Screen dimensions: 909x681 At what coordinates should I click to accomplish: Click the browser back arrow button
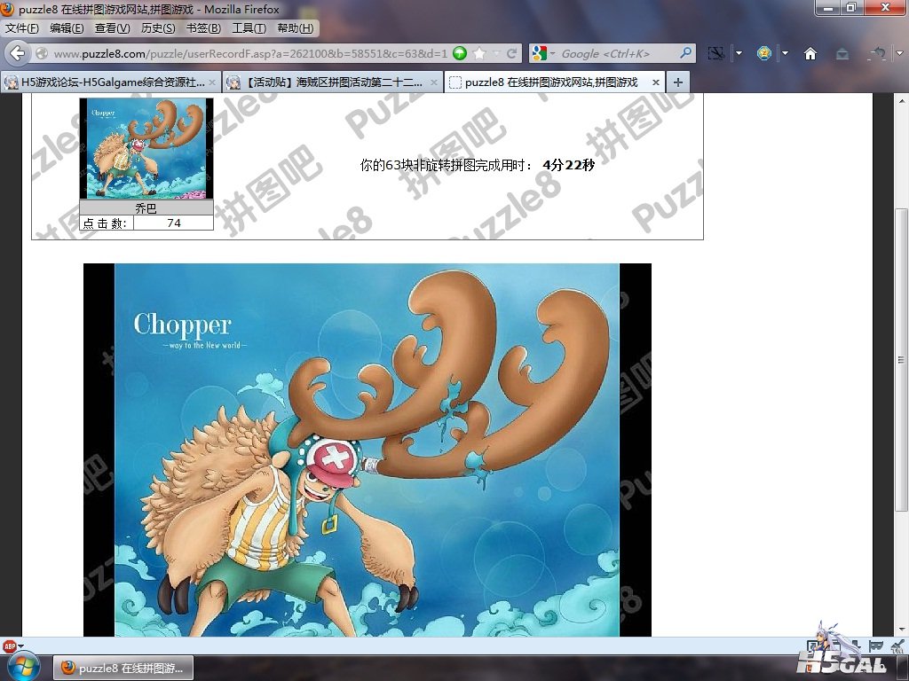pyautogui.click(x=17, y=53)
